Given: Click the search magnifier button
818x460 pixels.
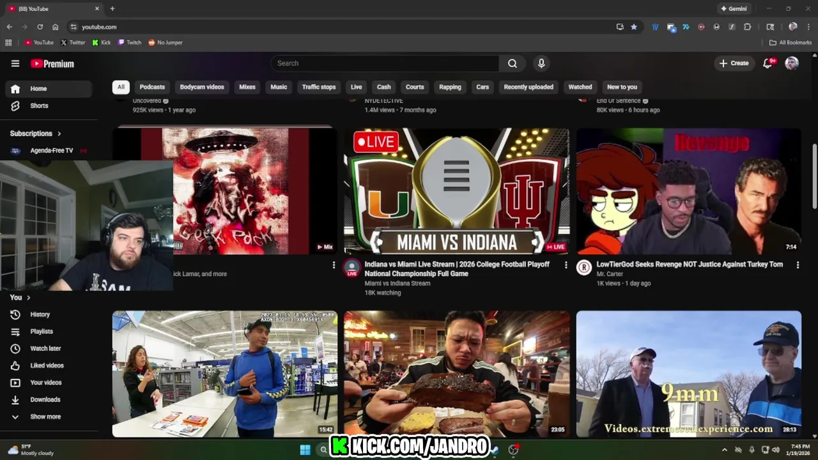Looking at the screenshot, I should [x=513, y=63].
